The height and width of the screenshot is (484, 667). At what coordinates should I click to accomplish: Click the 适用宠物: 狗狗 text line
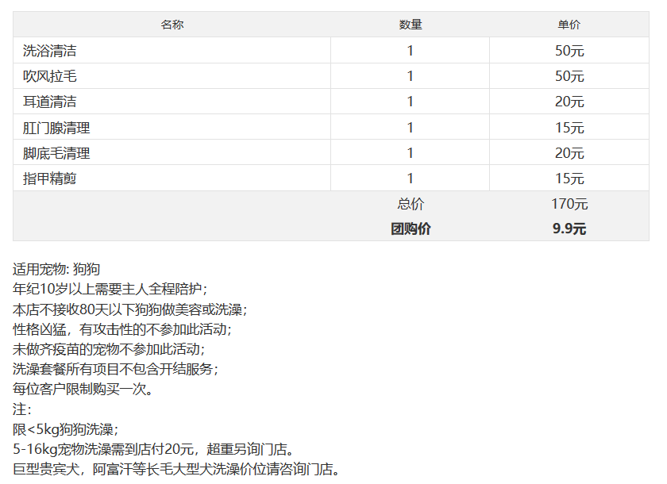click(56, 269)
